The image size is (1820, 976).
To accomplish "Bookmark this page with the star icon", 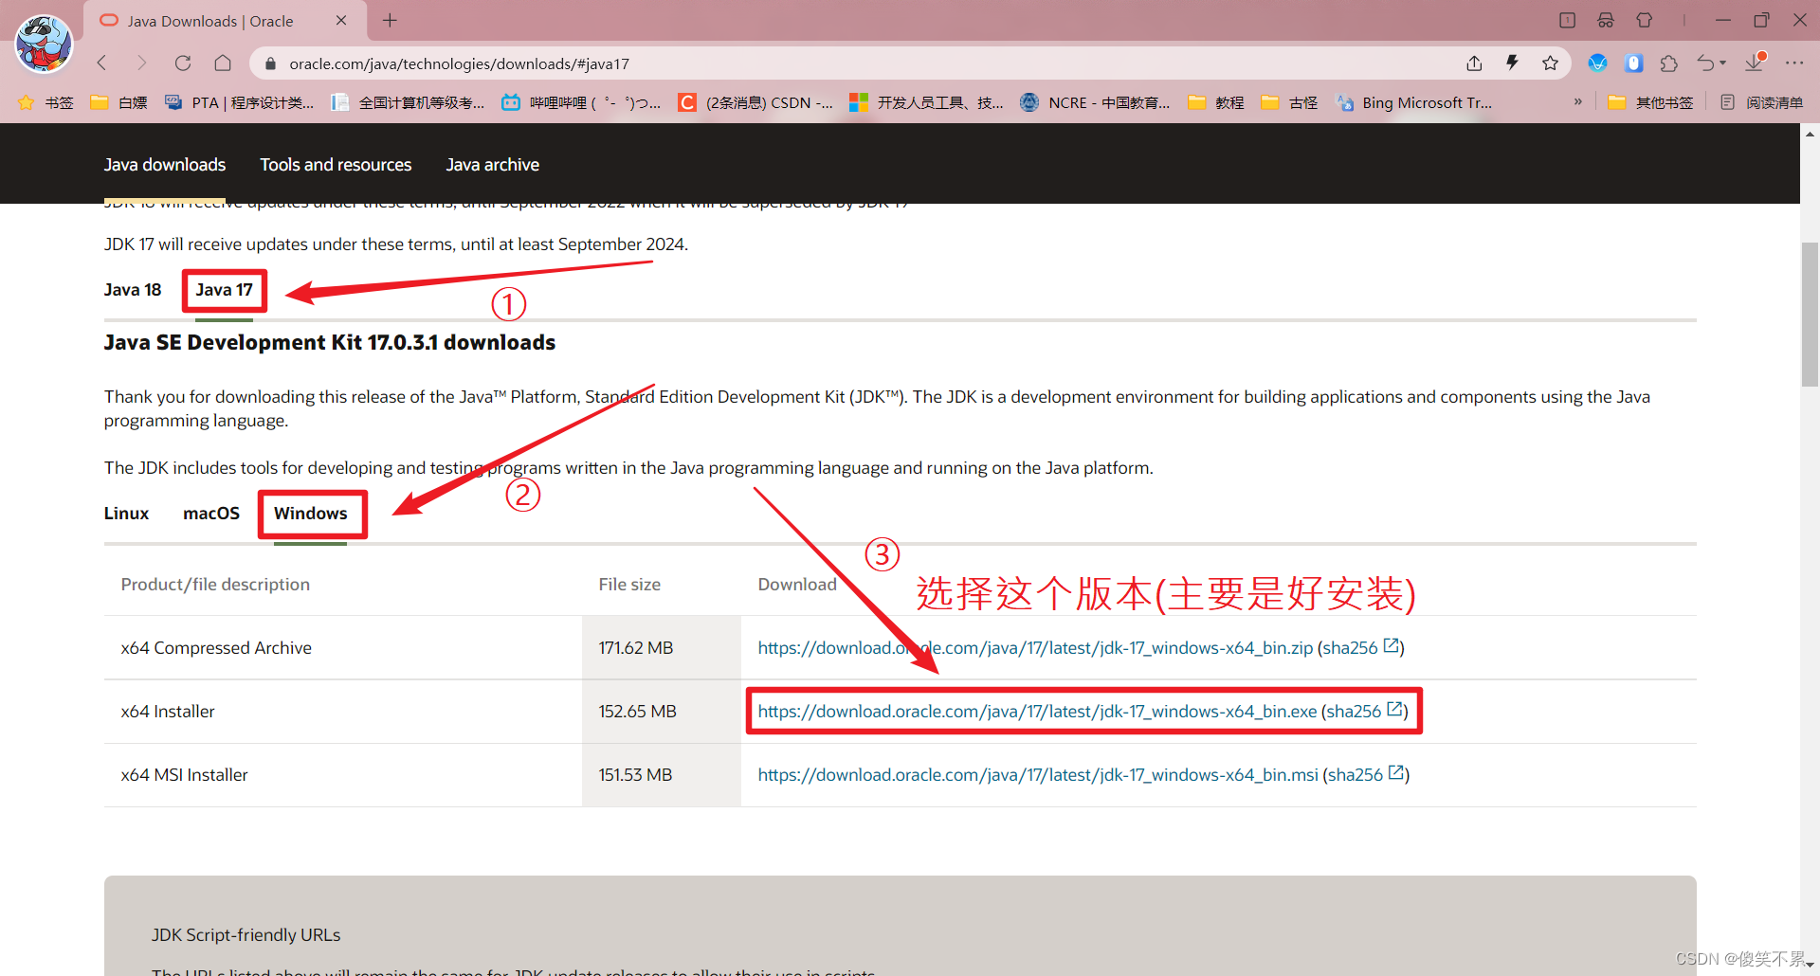I will click(1550, 63).
